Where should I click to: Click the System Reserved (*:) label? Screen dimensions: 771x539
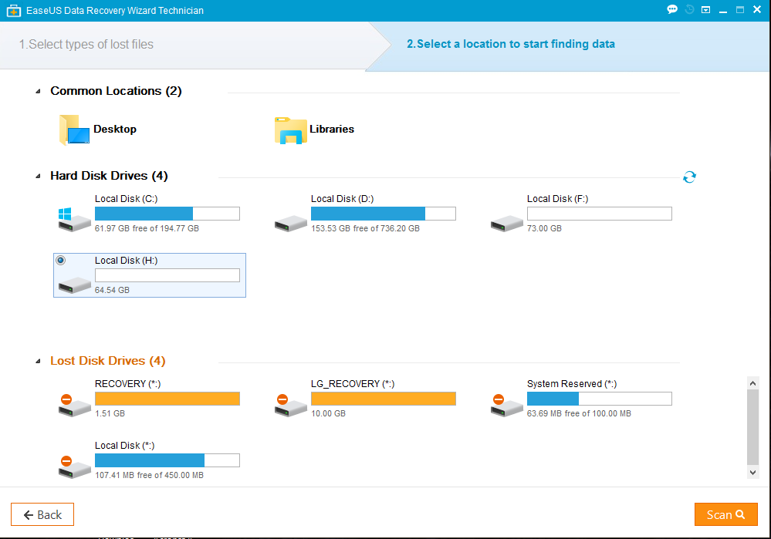click(572, 384)
